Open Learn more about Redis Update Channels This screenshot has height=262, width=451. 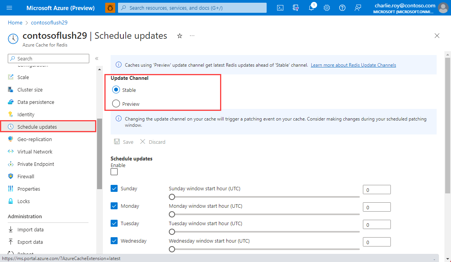click(x=353, y=65)
